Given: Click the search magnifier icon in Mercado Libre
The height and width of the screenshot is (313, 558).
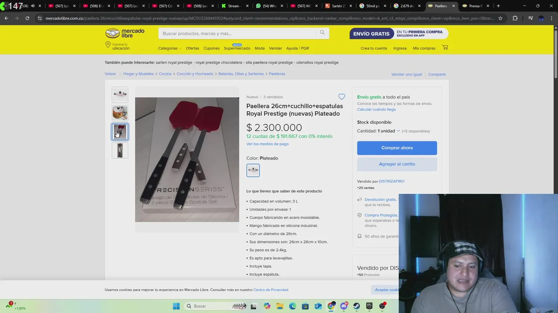Looking at the screenshot, I should click(322, 33).
